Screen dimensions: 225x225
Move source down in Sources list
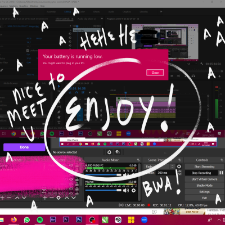74,198
